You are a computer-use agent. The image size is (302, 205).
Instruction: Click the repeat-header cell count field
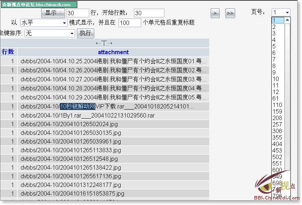click(x=129, y=23)
